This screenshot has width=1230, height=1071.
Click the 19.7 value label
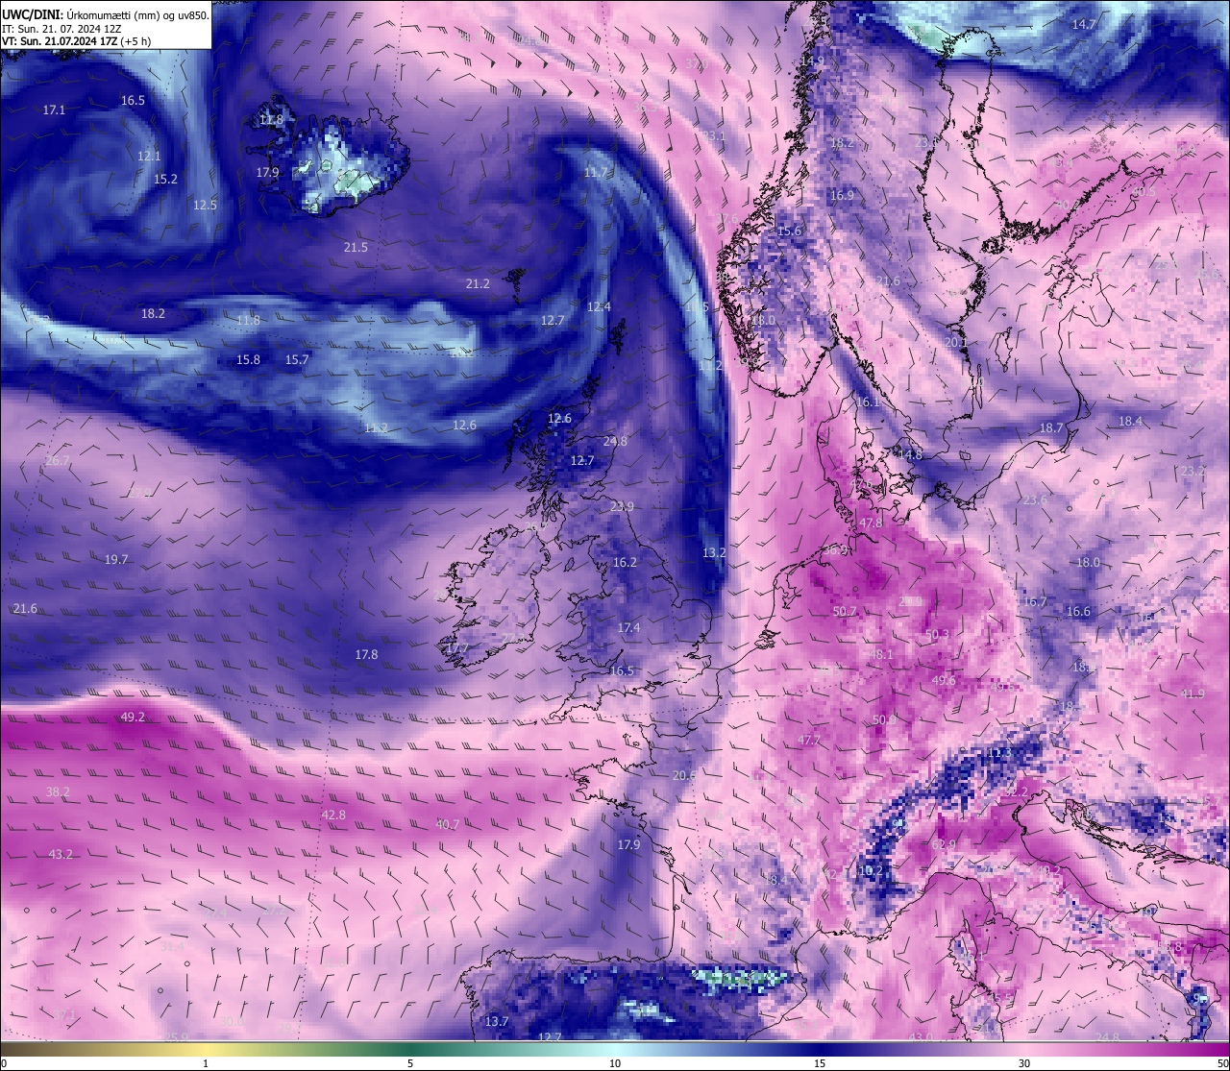point(116,559)
